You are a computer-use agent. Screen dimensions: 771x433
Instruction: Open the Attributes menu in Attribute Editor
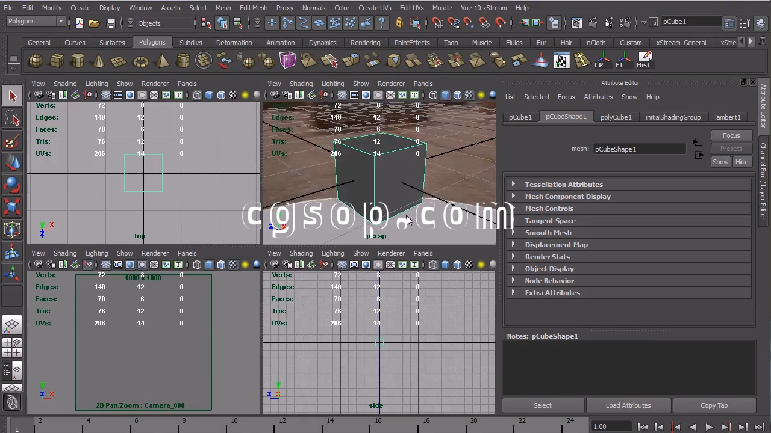click(598, 97)
